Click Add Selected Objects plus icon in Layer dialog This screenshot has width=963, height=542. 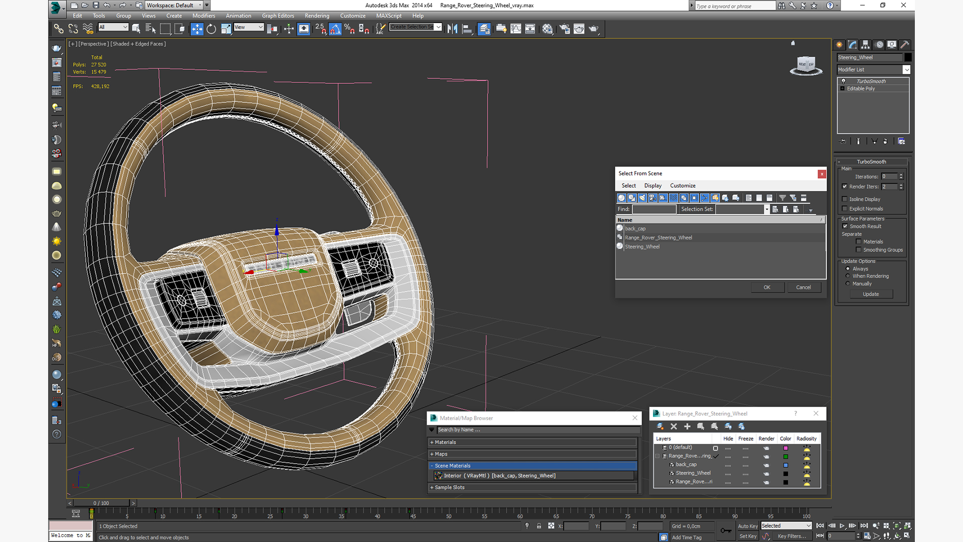[687, 426]
